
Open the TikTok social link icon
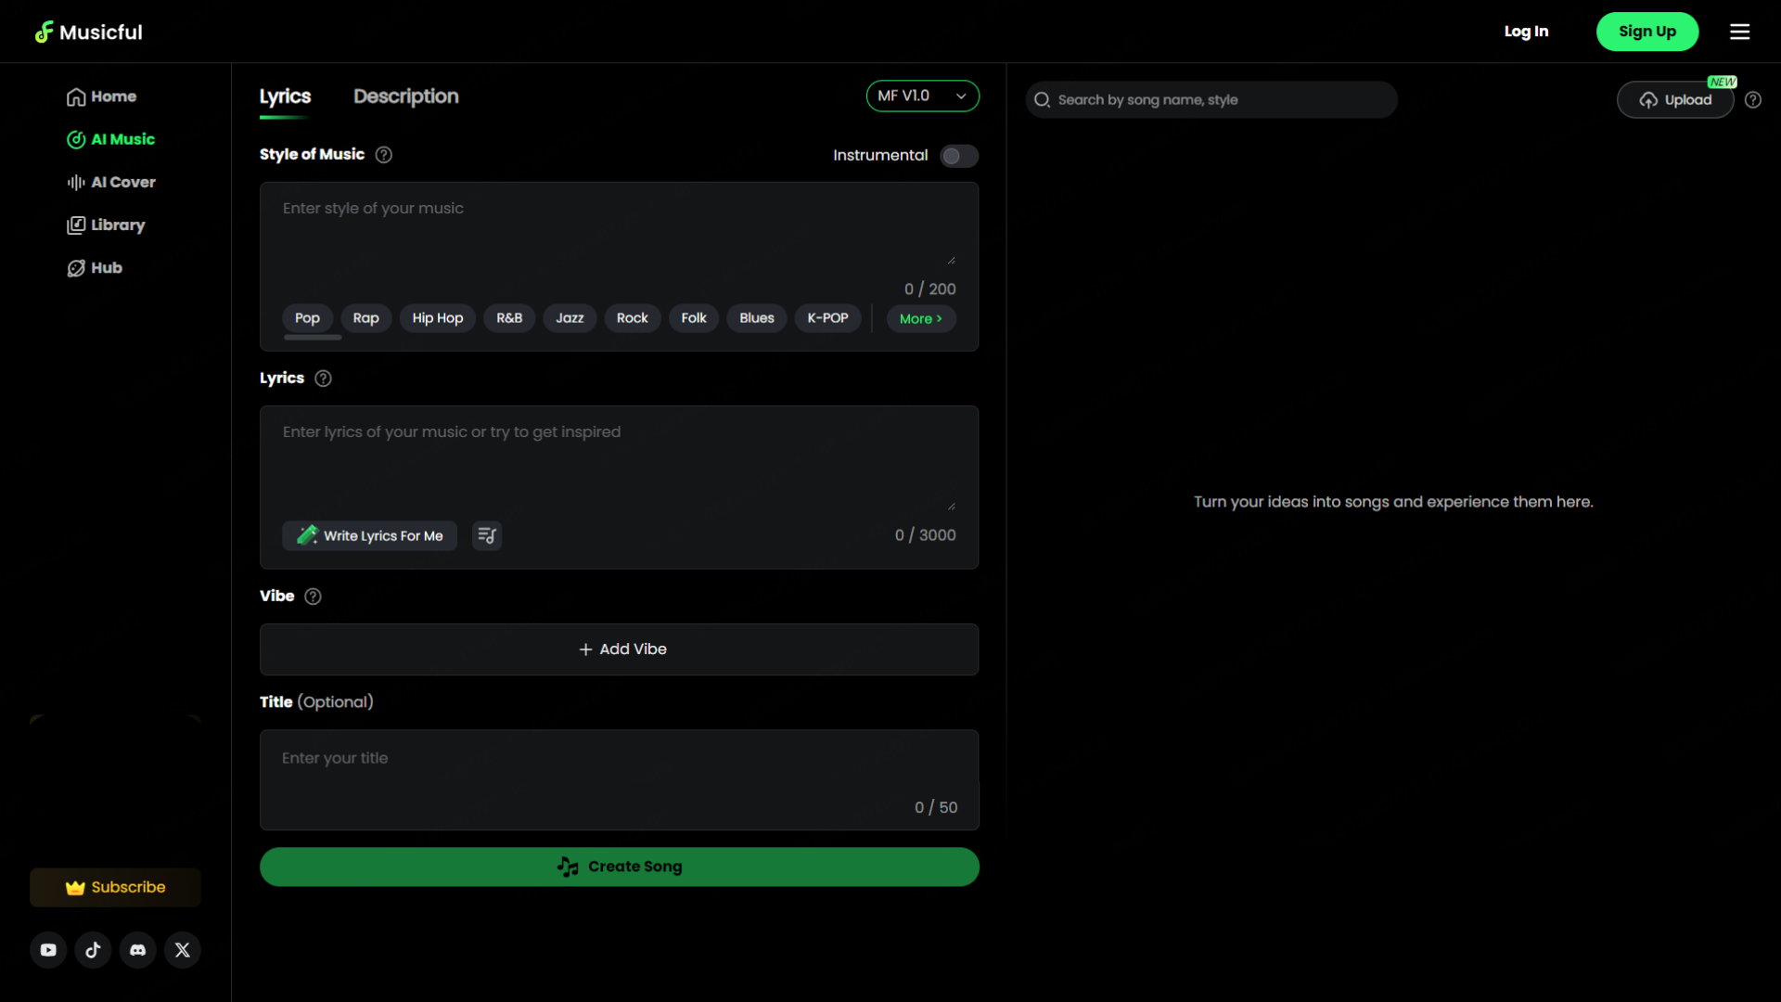[x=93, y=950]
